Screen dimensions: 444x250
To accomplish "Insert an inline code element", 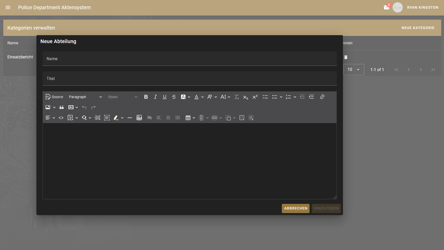I will [x=61, y=118].
